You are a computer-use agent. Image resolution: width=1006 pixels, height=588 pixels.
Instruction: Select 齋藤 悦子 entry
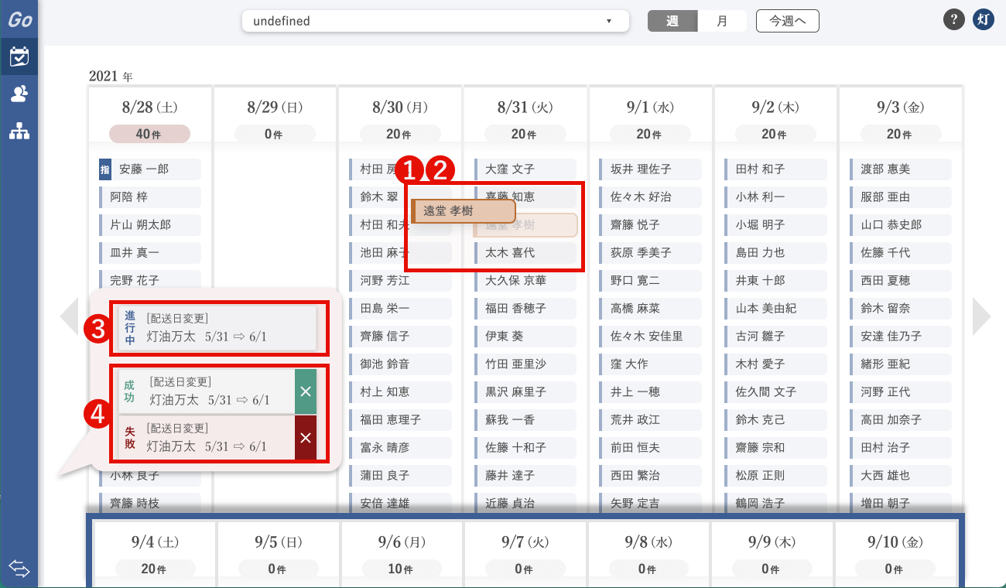click(x=651, y=225)
